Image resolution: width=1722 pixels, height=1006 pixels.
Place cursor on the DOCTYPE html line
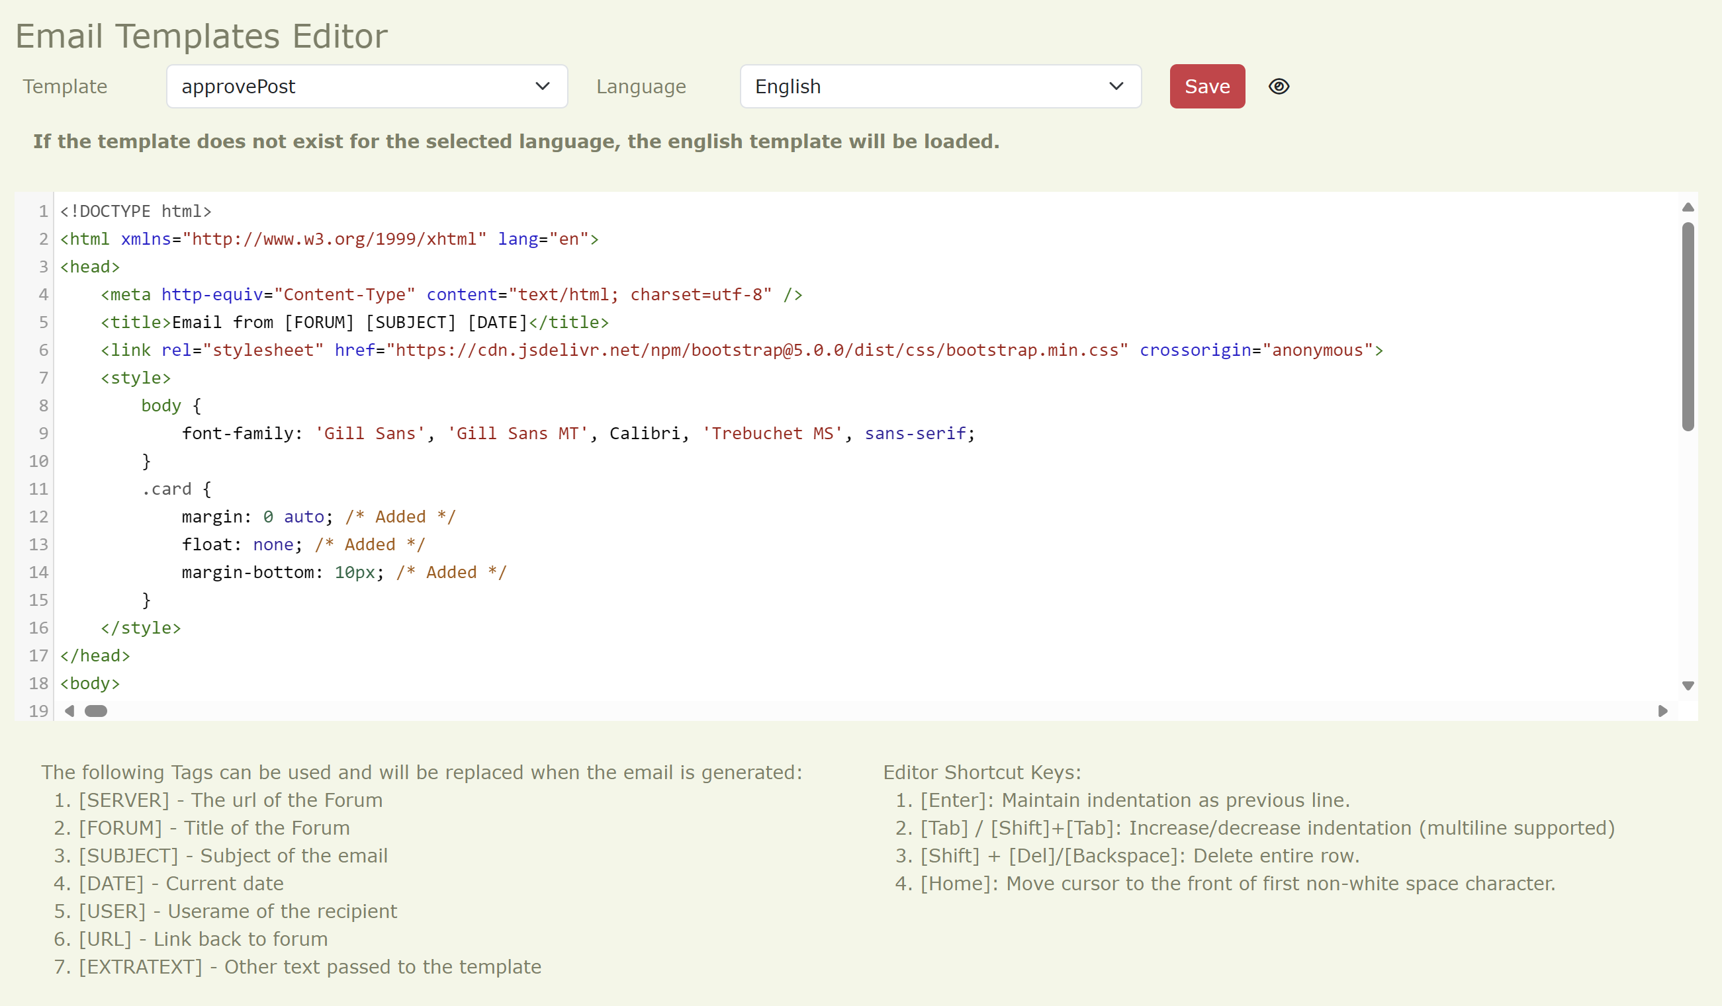tap(135, 212)
